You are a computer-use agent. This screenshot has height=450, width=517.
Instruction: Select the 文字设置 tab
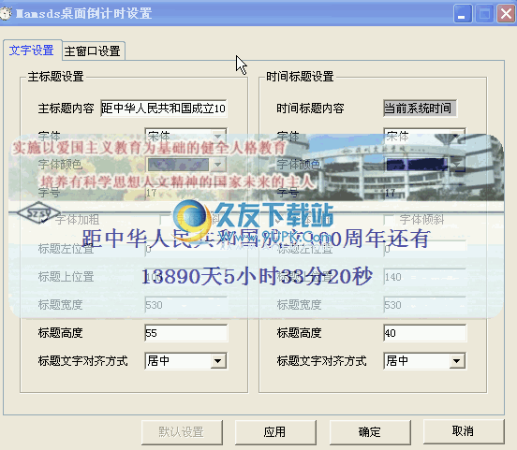point(32,51)
